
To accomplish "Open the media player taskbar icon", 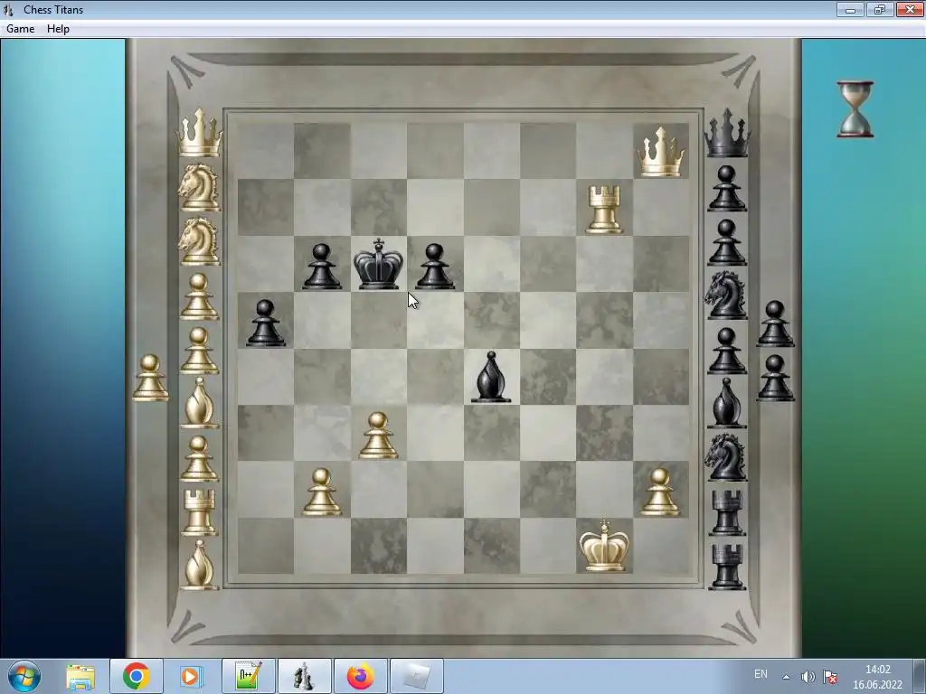I will pyautogui.click(x=192, y=677).
